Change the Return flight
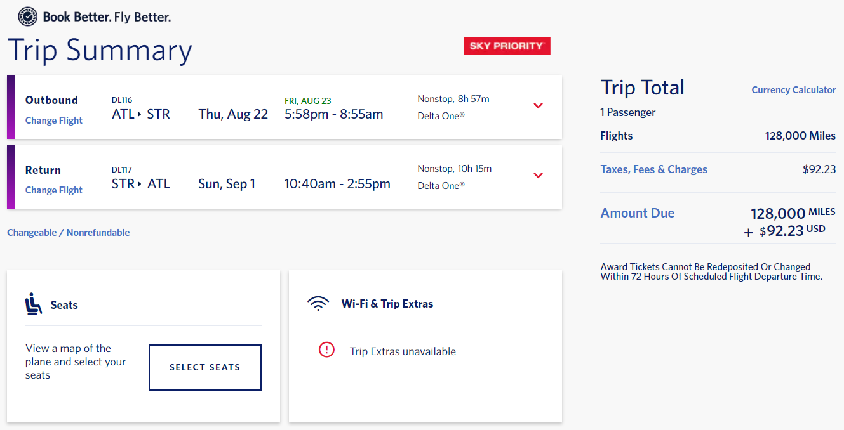This screenshot has width=844, height=430. 54,190
